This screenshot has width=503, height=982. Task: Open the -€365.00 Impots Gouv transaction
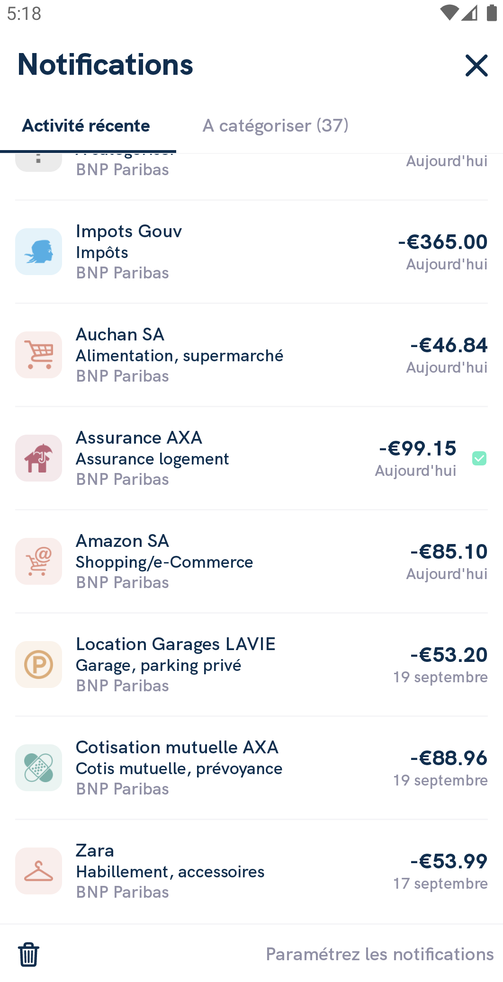pos(251,252)
